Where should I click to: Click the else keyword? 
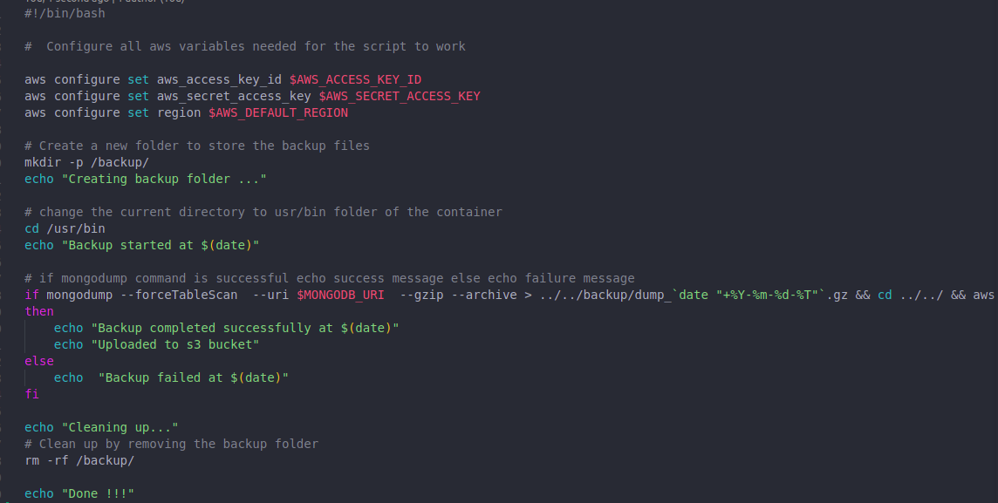(39, 361)
